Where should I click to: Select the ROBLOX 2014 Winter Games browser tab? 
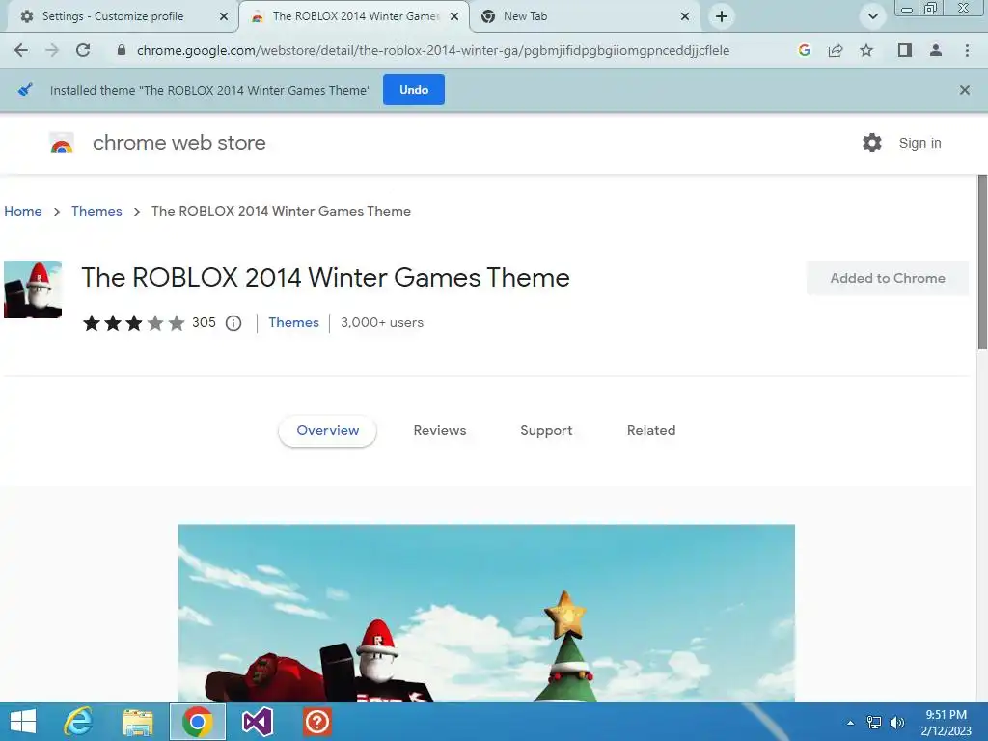point(354,16)
